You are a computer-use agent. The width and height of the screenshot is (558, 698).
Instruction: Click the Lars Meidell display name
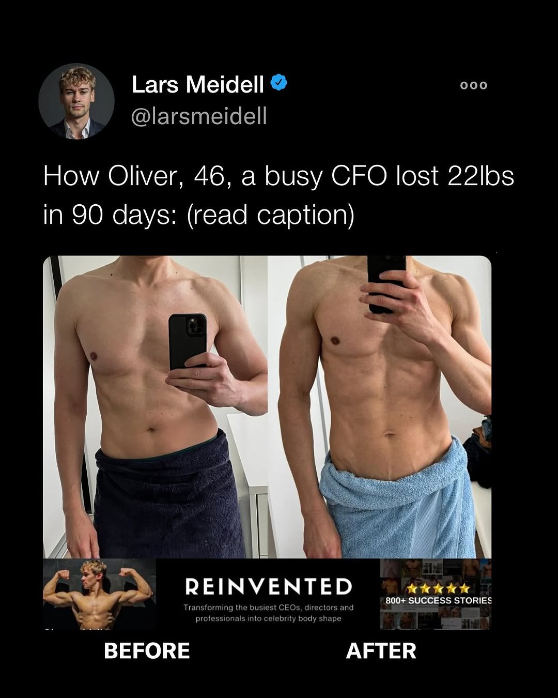point(198,84)
